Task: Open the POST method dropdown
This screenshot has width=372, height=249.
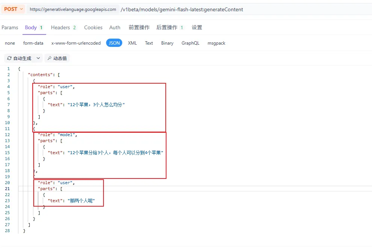Action: click(x=13, y=9)
